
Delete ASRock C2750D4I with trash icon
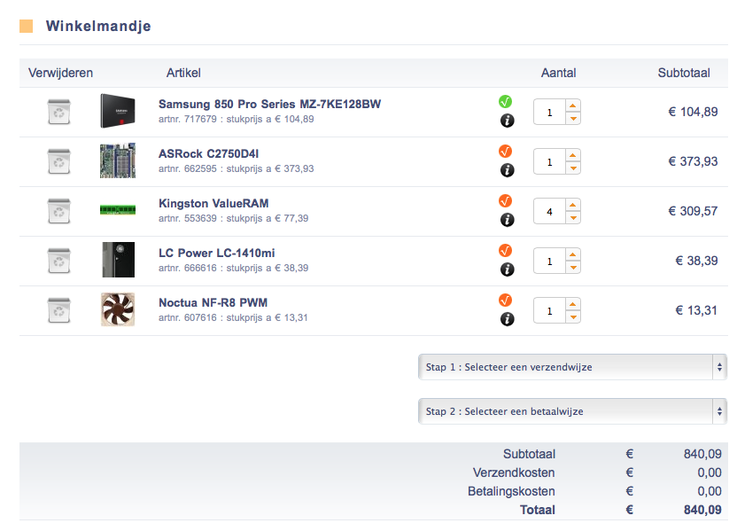[59, 162]
